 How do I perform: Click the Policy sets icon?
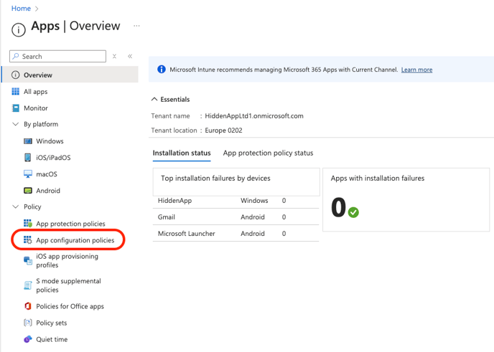click(28, 323)
